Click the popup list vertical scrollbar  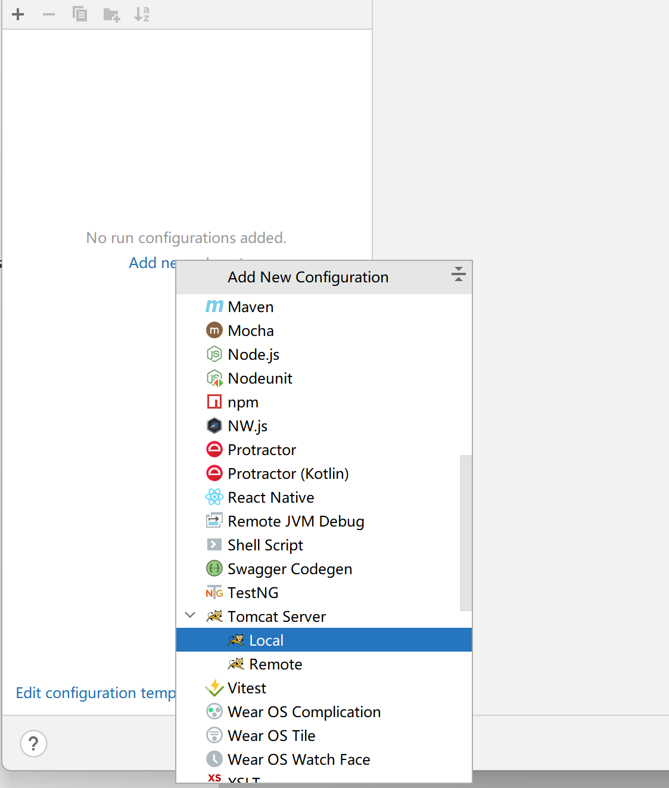(465, 532)
